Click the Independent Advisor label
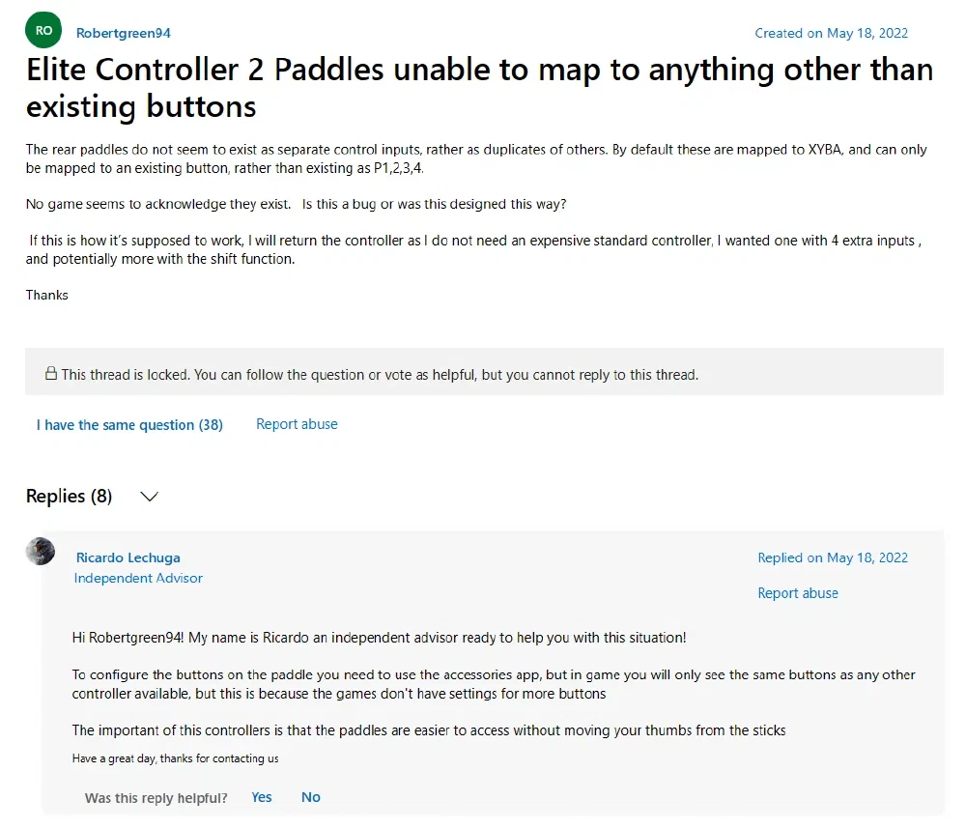Screen dimensions: 966x829 [138, 578]
